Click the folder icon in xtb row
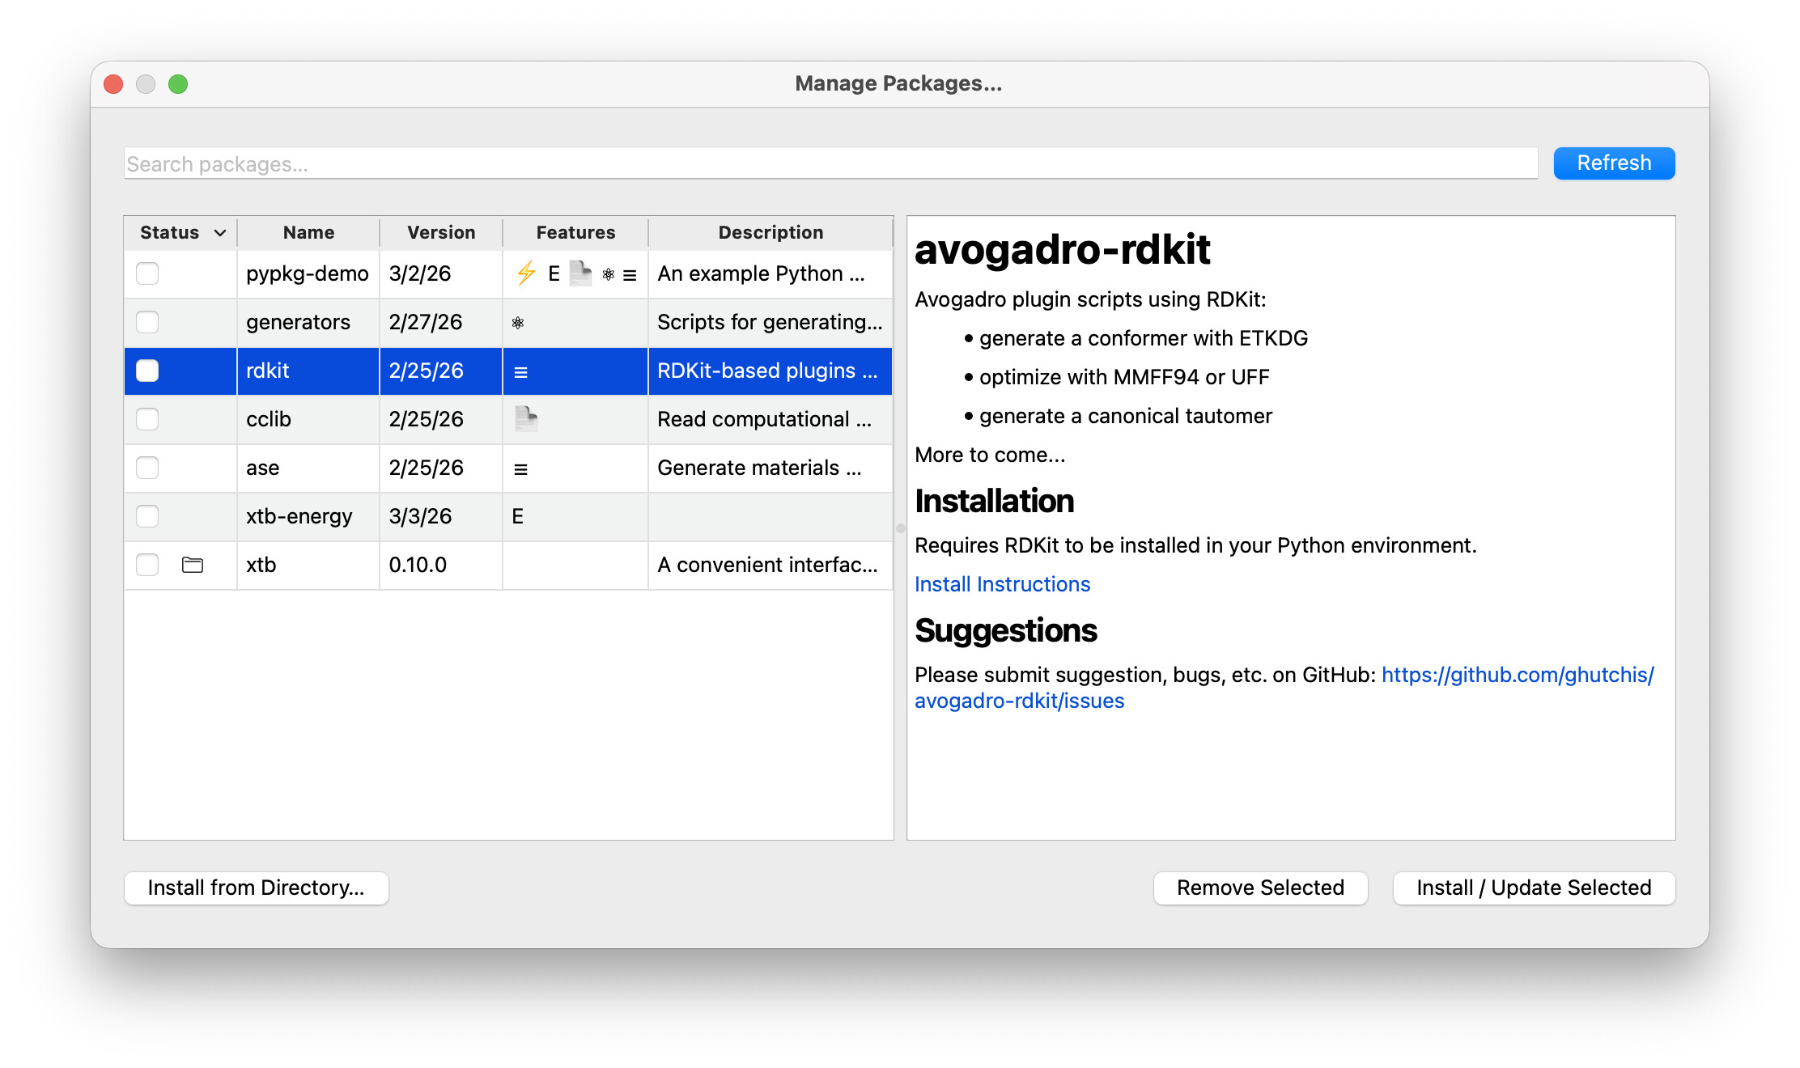 click(193, 565)
